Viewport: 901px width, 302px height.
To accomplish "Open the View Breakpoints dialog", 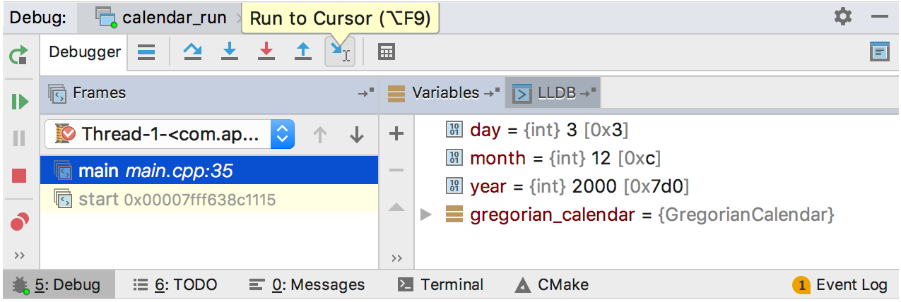I will click(x=19, y=222).
